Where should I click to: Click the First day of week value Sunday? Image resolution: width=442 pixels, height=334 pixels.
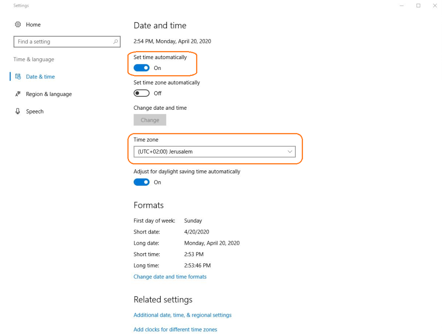tap(193, 221)
